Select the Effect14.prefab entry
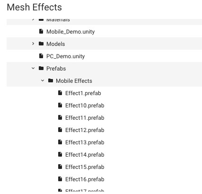The width and height of the screenshot is (202, 194). (85, 155)
